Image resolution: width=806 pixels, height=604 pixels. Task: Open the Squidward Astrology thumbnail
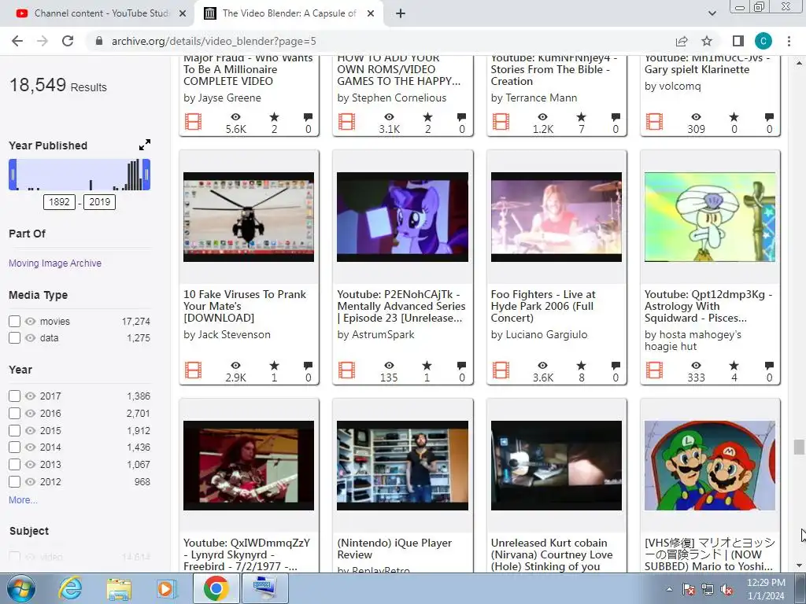[x=710, y=217]
